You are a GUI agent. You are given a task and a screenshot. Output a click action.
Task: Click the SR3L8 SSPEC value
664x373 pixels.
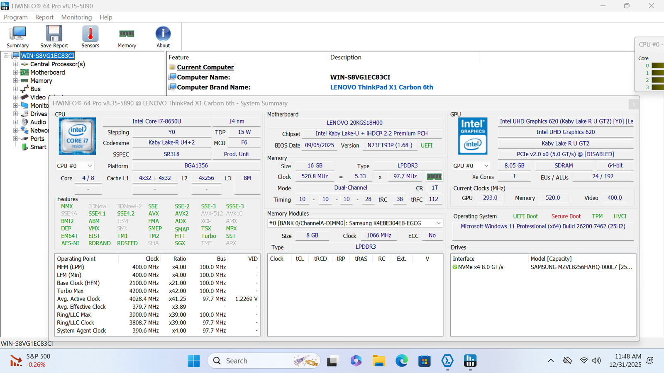point(172,154)
